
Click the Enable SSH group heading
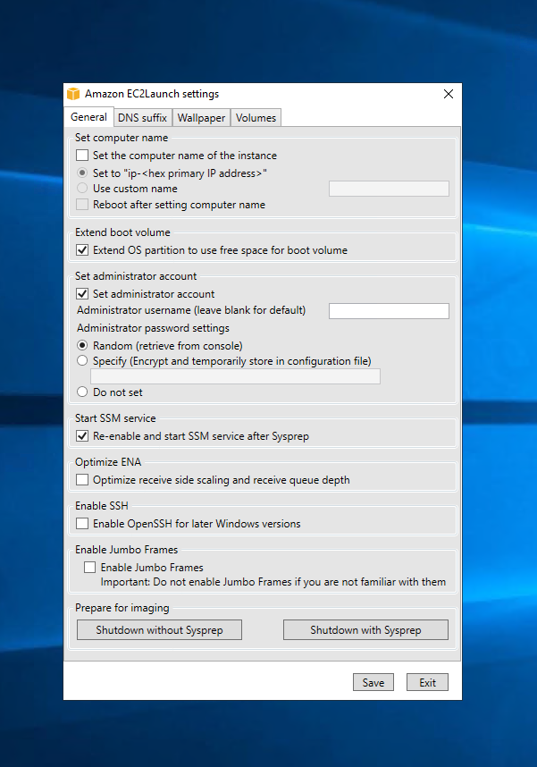pyautogui.click(x=102, y=506)
